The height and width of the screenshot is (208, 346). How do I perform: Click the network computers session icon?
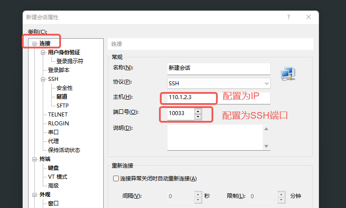coord(288,74)
